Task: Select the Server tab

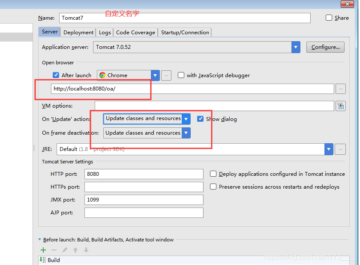Action: coord(50,32)
